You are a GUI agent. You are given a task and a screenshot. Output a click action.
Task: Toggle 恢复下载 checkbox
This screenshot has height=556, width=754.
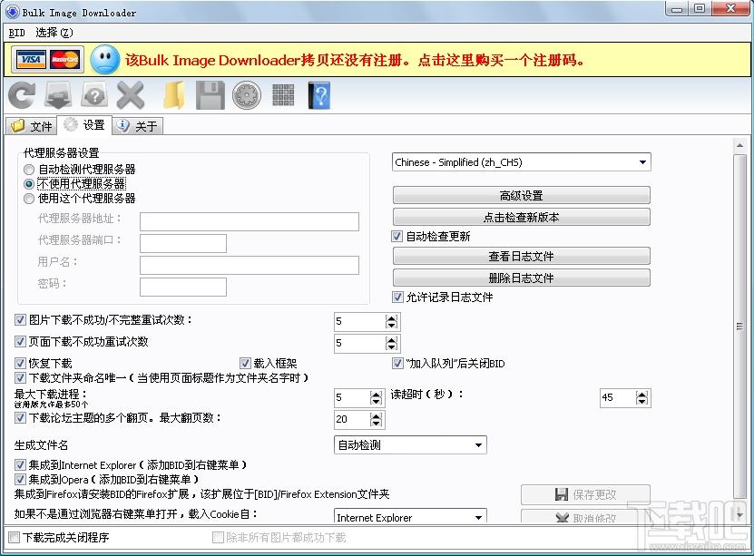coord(20,364)
